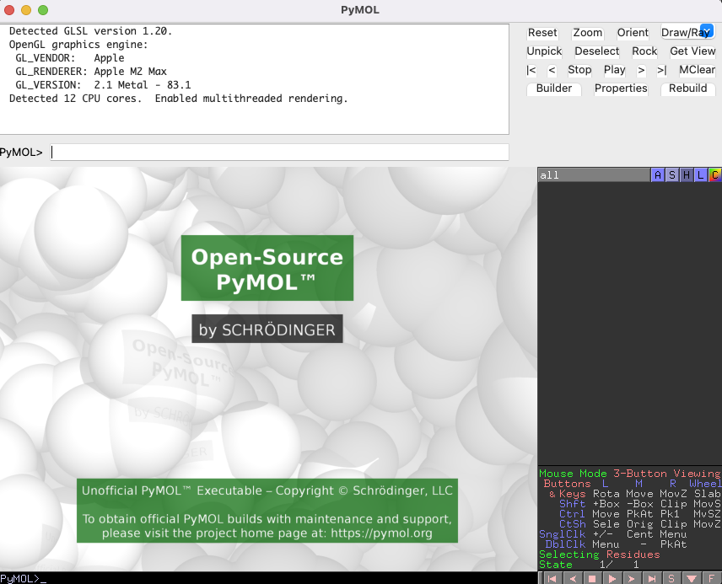Click the "L" label icon next to all
The height and width of the screenshot is (584, 722).
coord(701,174)
